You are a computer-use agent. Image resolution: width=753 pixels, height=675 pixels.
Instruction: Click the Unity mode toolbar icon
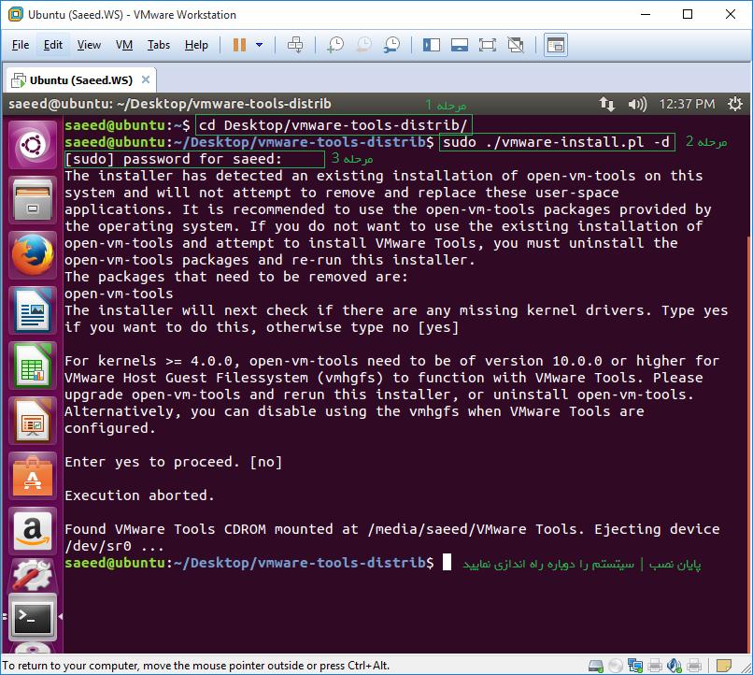coord(516,45)
